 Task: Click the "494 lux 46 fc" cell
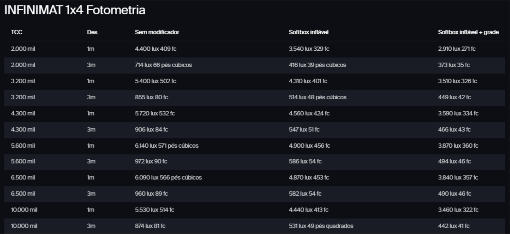[454, 162]
